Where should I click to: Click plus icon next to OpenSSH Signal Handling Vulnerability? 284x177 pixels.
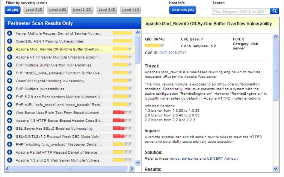[x=10, y=81]
